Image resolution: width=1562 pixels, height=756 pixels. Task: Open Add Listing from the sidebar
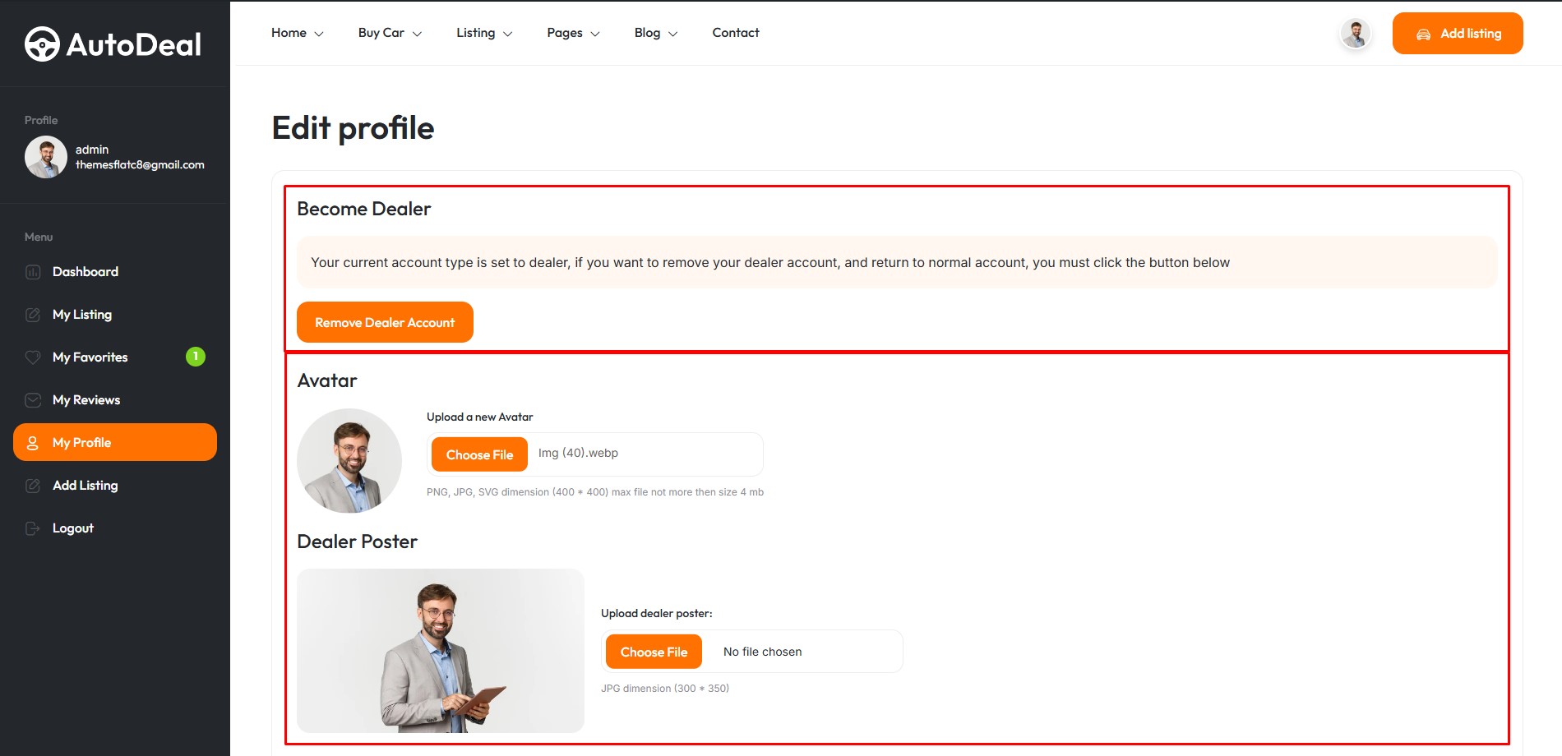(115, 486)
